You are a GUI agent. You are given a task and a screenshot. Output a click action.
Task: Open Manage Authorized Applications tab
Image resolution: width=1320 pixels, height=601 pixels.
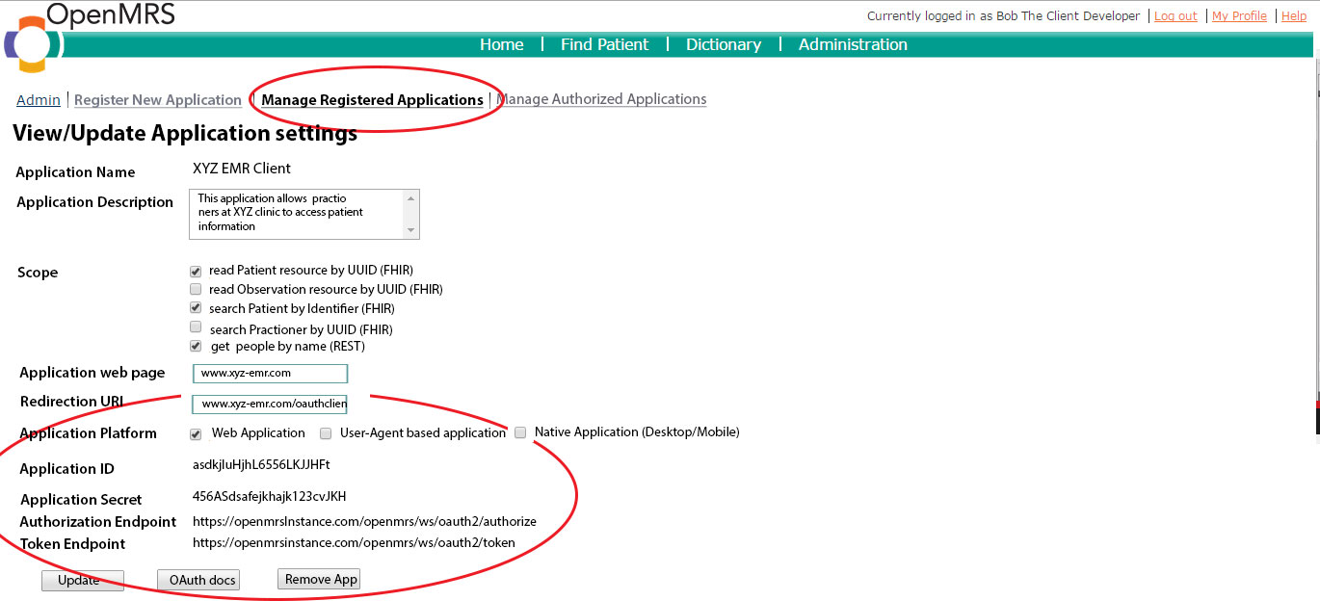(601, 99)
